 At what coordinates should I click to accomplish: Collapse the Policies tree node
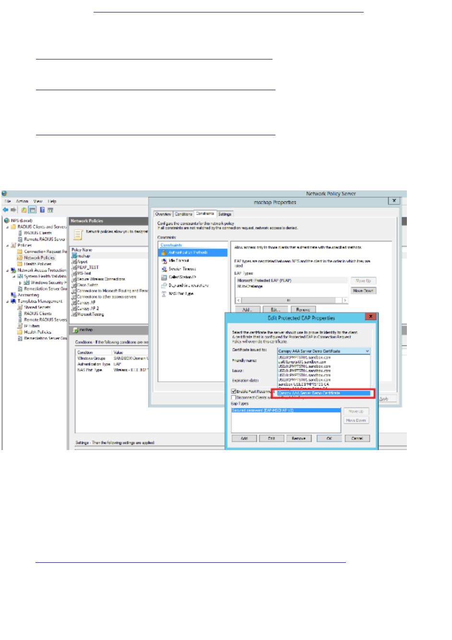coord(7,245)
